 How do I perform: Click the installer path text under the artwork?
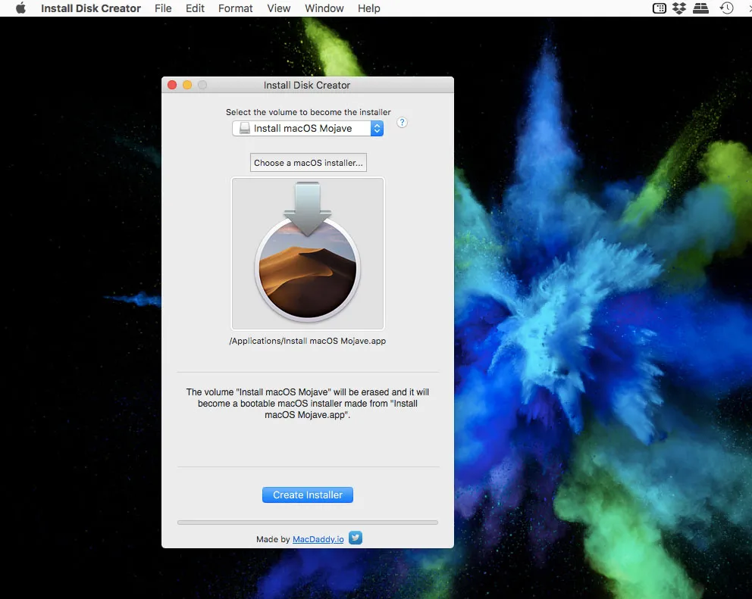(x=307, y=341)
